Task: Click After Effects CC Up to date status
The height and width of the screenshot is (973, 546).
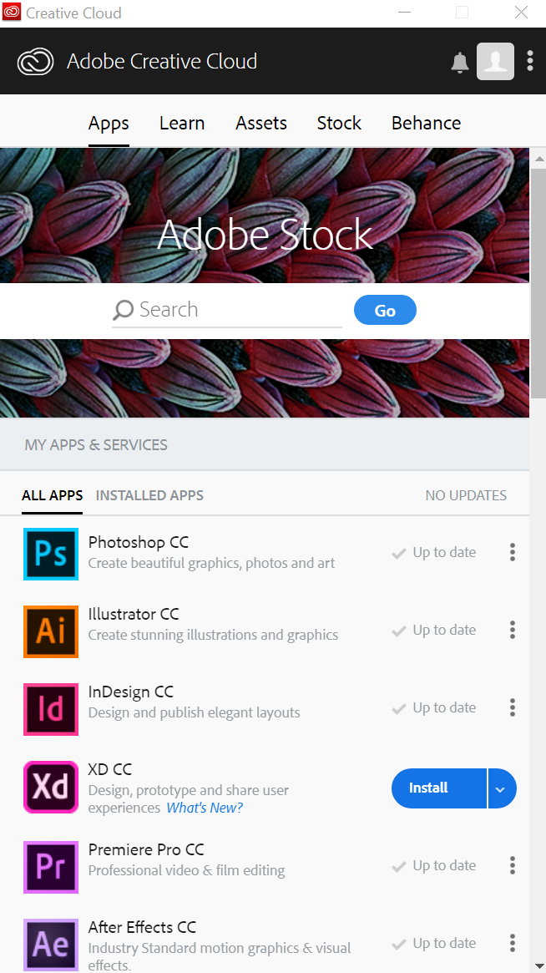Action: (x=433, y=943)
